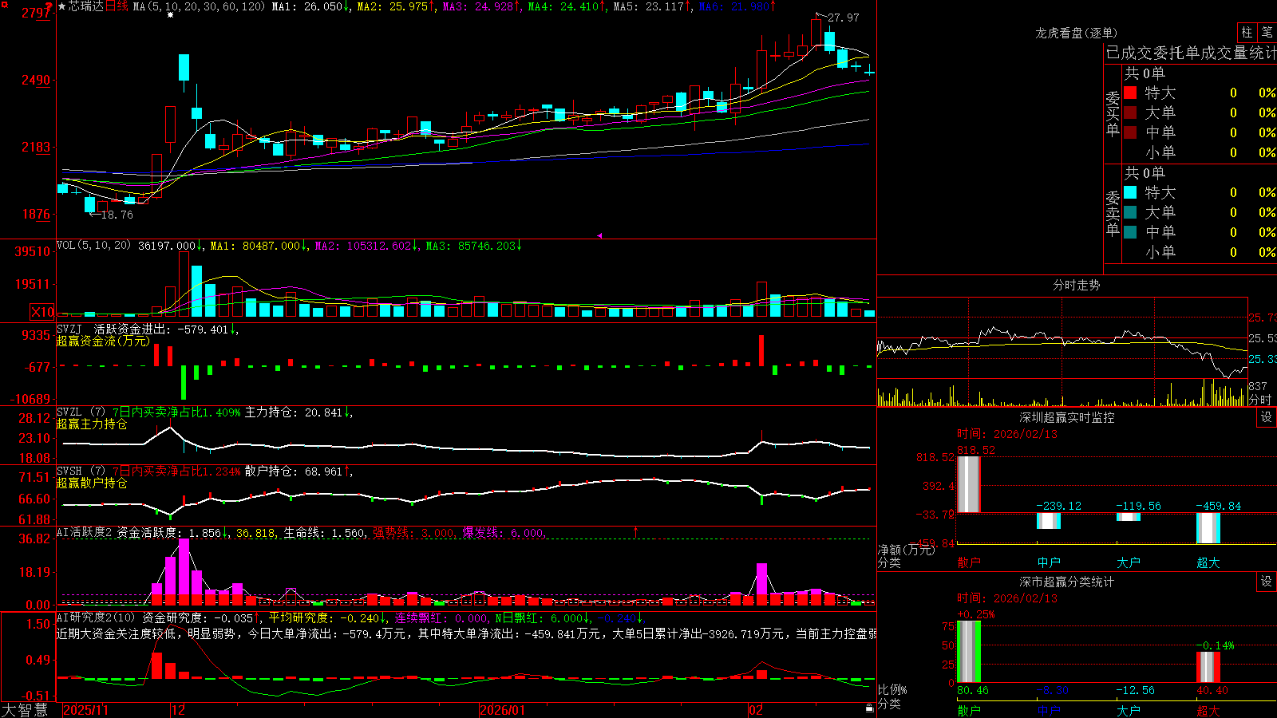Switch to 柱 bar view
Screen dimensions: 1277x718
1247,33
